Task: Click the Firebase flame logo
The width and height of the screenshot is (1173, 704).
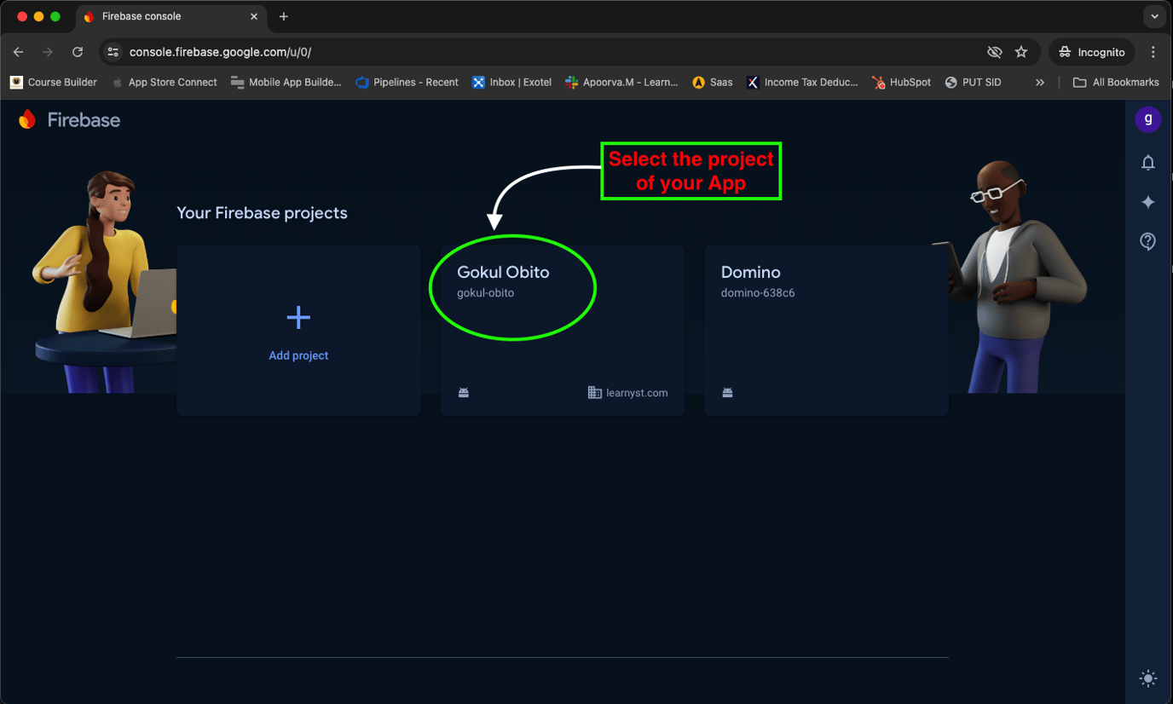Action: tap(26, 119)
